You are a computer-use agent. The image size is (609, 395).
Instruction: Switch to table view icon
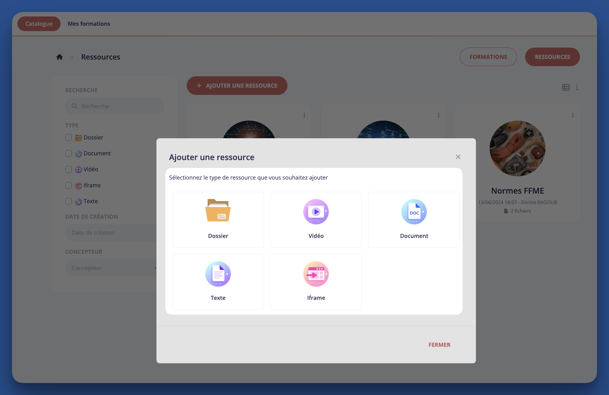tap(566, 87)
